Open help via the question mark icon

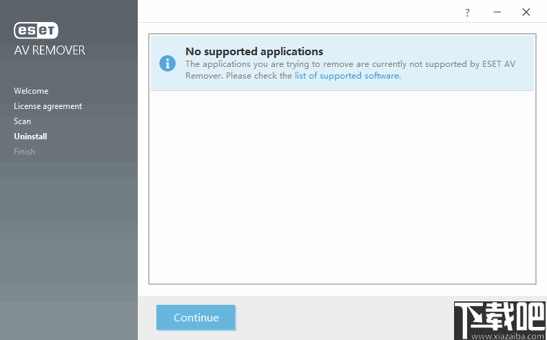pyautogui.click(x=468, y=12)
